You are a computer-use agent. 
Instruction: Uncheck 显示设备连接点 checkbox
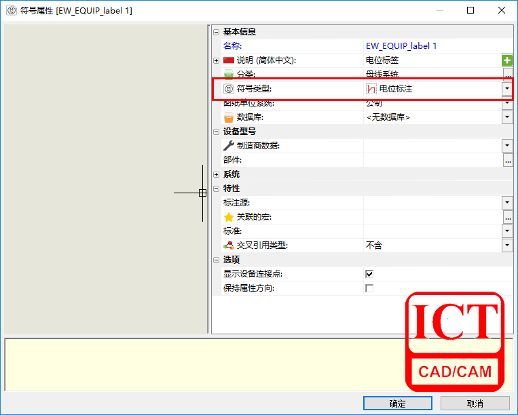tap(369, 274)
